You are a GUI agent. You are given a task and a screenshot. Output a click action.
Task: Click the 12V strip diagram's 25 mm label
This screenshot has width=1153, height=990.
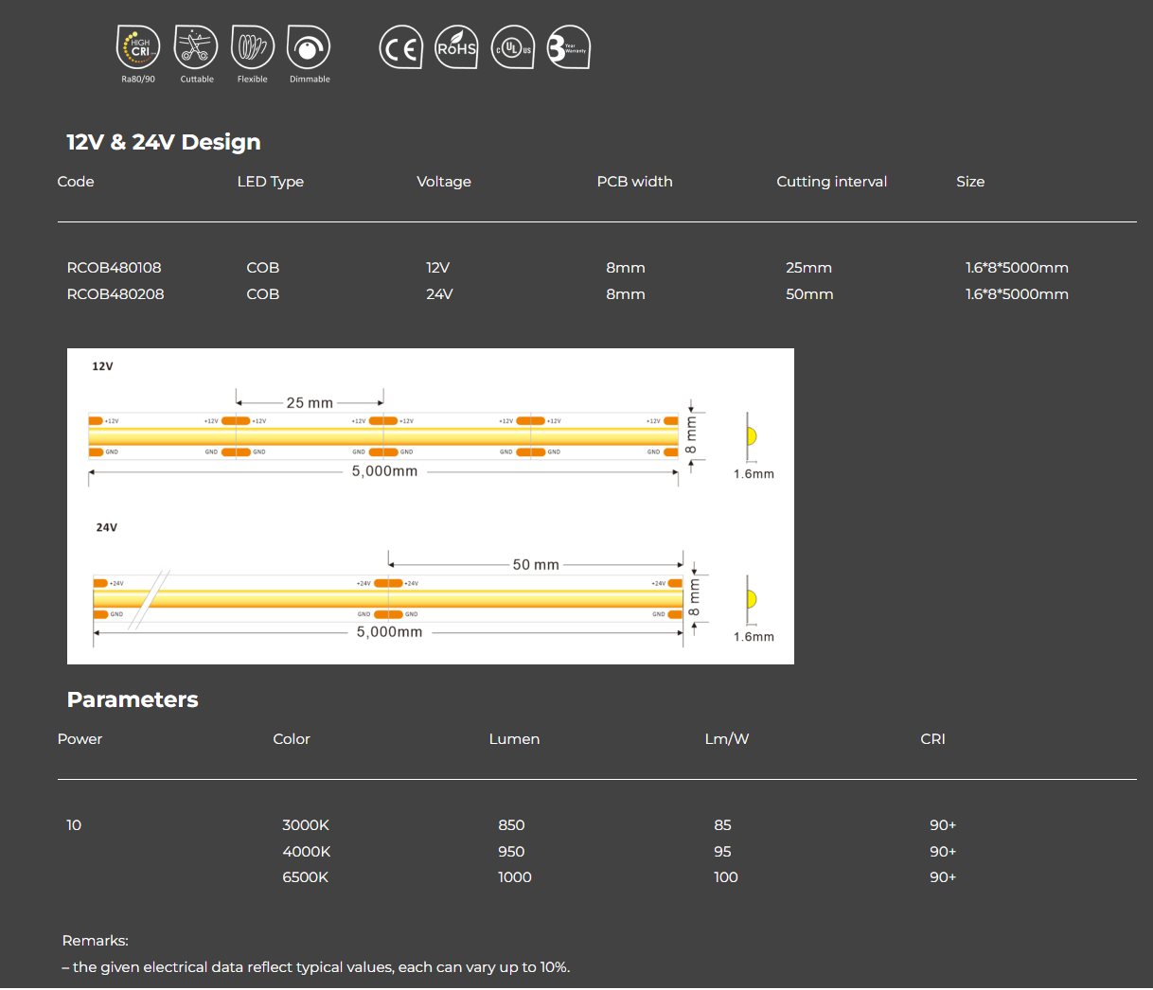pos(310,403)
